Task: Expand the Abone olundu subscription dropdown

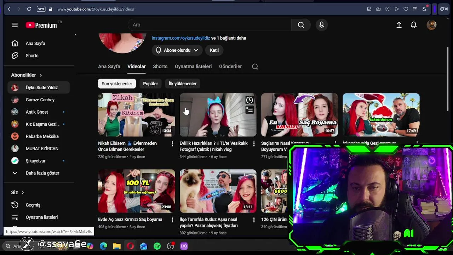Action: click(x=177, y=50)
